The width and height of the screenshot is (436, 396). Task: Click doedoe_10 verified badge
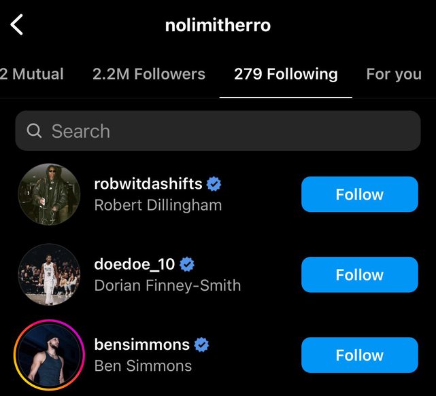187,264
